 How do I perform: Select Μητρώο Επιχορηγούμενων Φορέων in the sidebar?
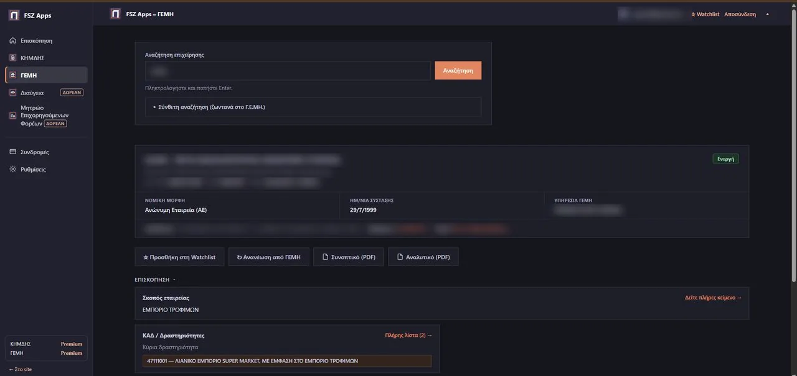[x=46, y=116]
